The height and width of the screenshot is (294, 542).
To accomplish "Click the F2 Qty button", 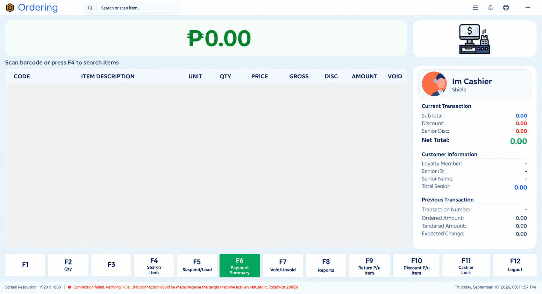I will pos(68,265).
